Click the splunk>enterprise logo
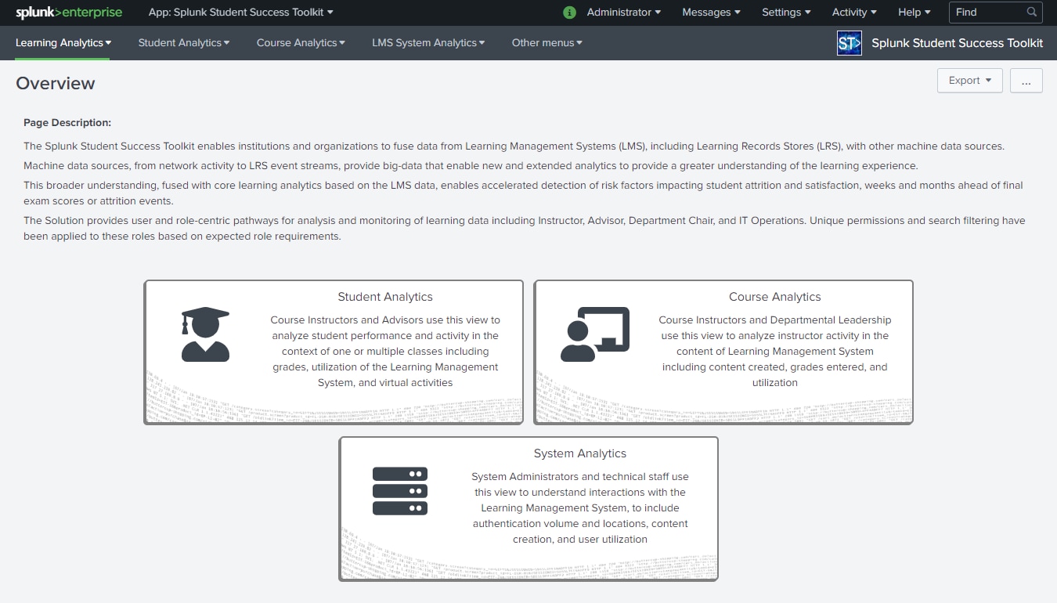Viewport: 1057px width, 603px height. point(69,13)
